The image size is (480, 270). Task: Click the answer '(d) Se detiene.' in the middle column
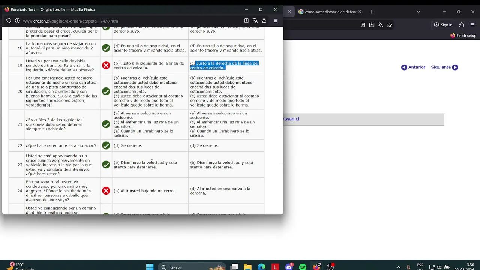(128, 145)
